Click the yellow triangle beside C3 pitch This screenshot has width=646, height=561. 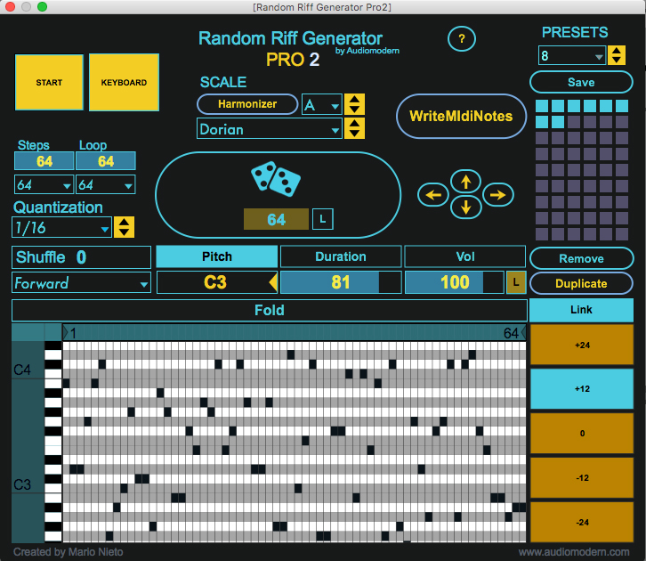pyautogui.click(x=273, y=282)
